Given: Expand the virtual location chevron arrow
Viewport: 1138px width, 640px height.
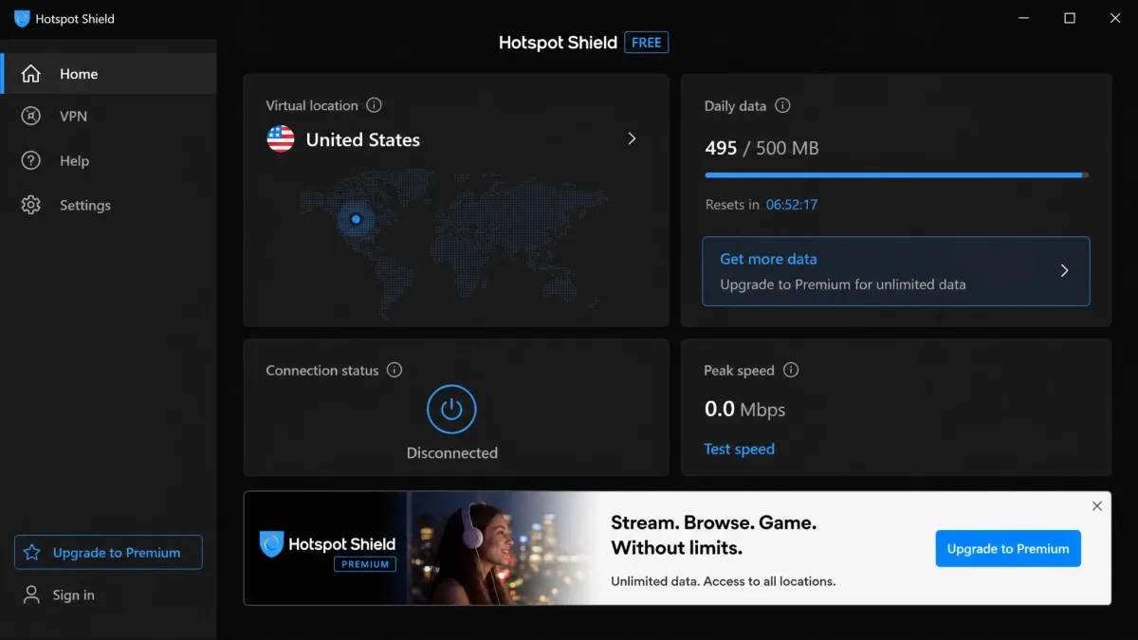Looking at the screenshot, I should [x=632, y=138].
